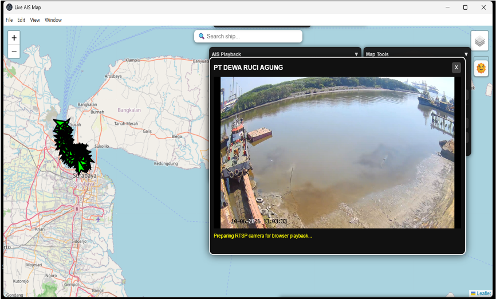This screenshot has height=299, width=496.
Task: Select the green ship marker above Surabaya label
Action: [82, 165]
